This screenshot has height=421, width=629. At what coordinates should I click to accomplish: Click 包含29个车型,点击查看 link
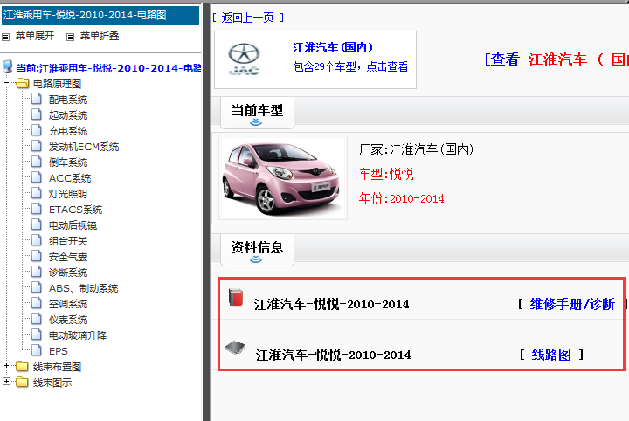350,66
